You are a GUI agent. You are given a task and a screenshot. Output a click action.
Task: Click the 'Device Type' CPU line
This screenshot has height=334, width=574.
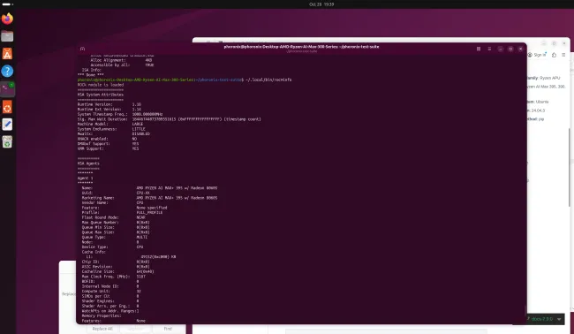pyautogui.click(x=112, y=247)
